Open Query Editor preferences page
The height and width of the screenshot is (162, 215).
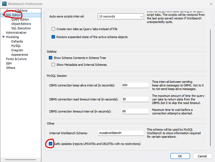coord(20,19)
